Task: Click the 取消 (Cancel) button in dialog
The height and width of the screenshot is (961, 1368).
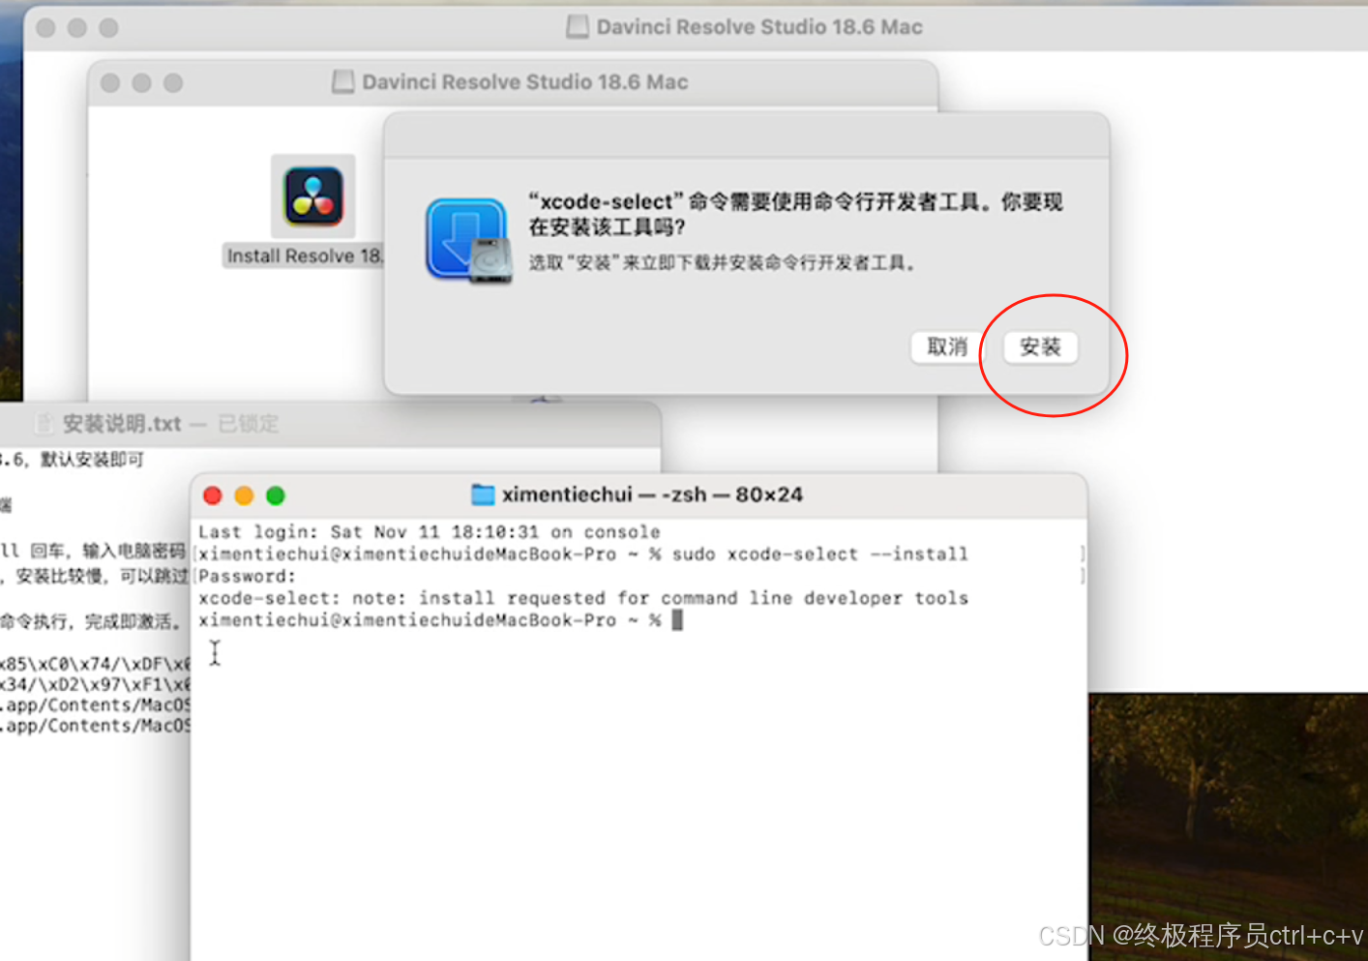Action: coord(947,347)
